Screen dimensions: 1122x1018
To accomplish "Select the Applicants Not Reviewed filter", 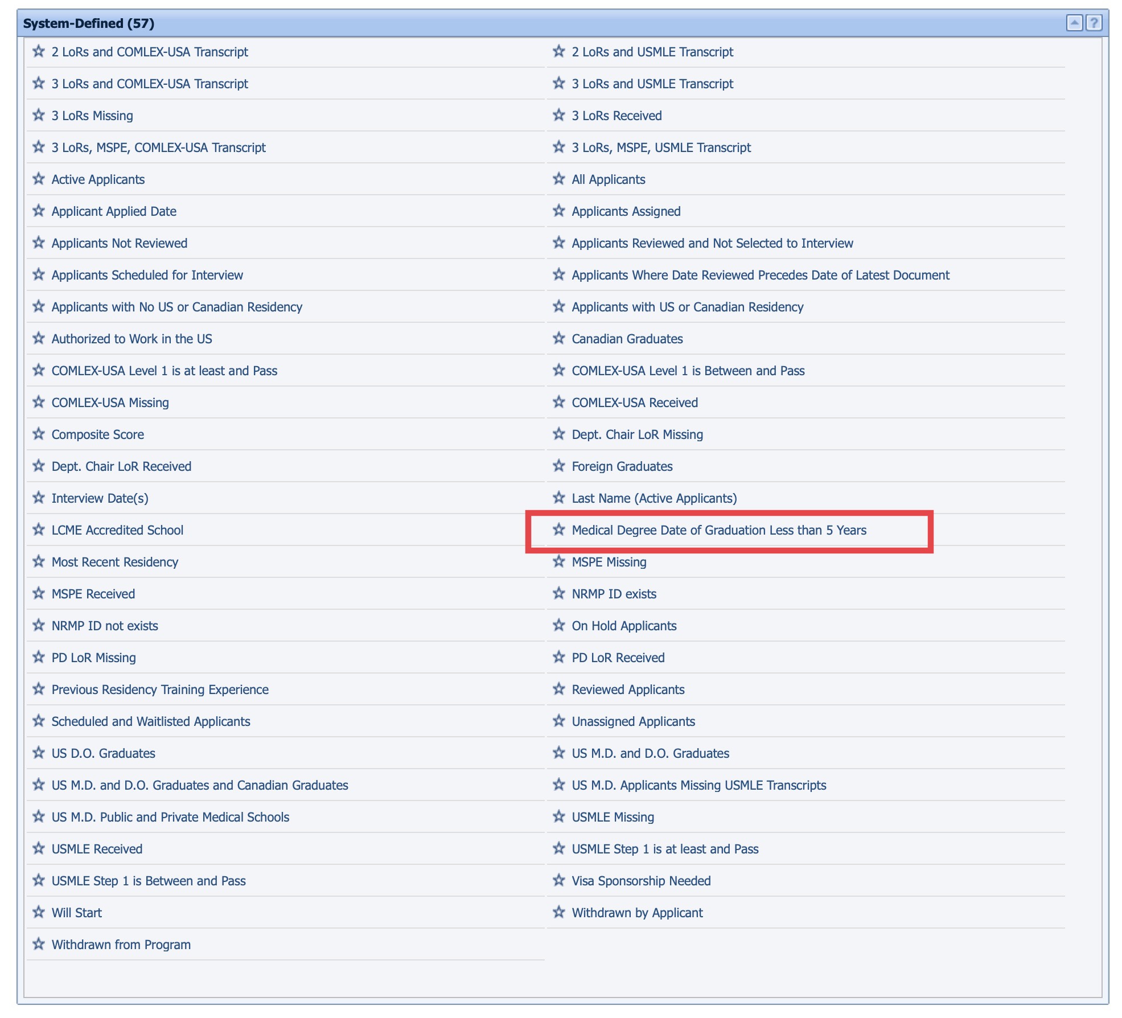I will pyautogui.click(x=119, y=243).
